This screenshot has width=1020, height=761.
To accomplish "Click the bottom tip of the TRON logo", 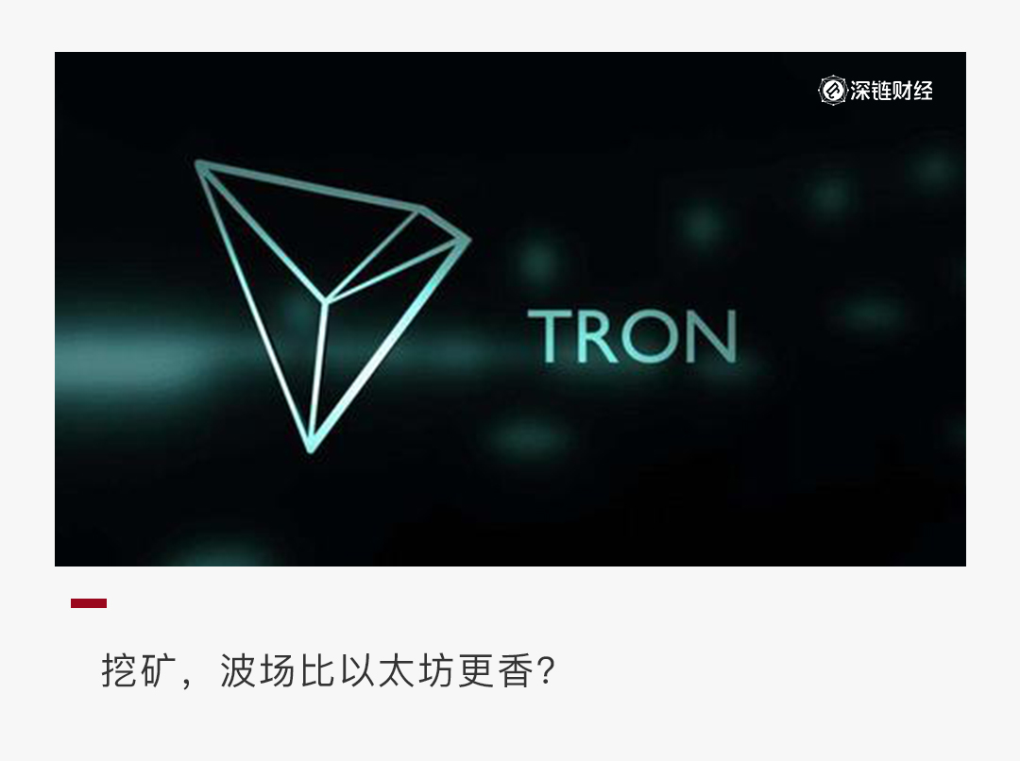I will point(311,448).
